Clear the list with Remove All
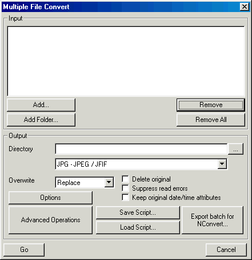The image size is (252, 260). click(211, 120)
